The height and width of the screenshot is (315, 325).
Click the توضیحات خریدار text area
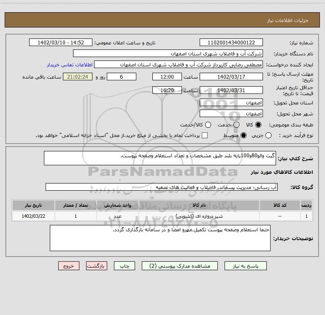tap(160, 238)
